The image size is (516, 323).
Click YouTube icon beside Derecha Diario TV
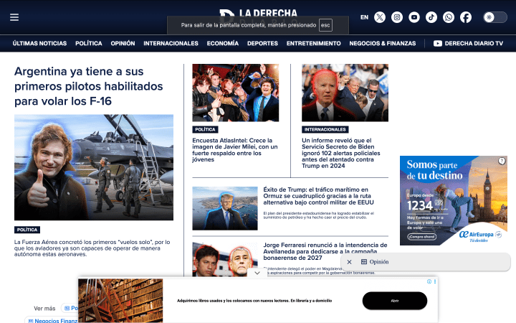[438, 43]
